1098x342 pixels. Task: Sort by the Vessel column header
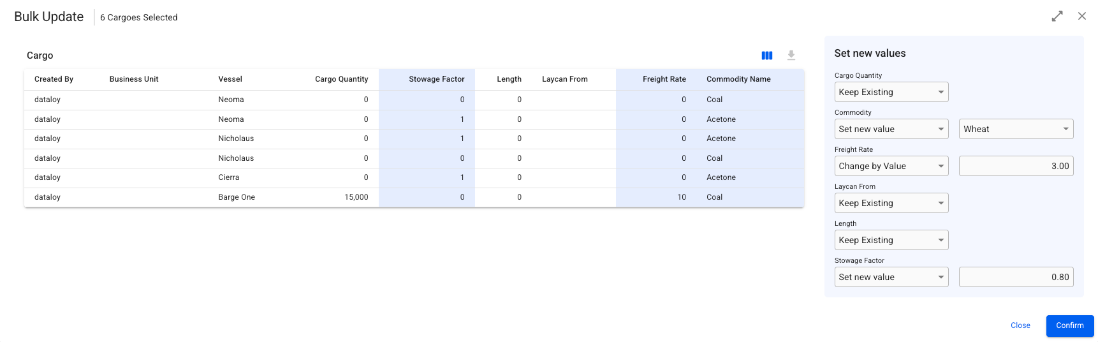(x=230, y=79)
